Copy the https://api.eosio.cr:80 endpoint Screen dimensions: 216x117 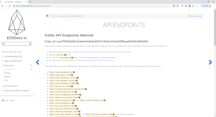coord(72,75)
